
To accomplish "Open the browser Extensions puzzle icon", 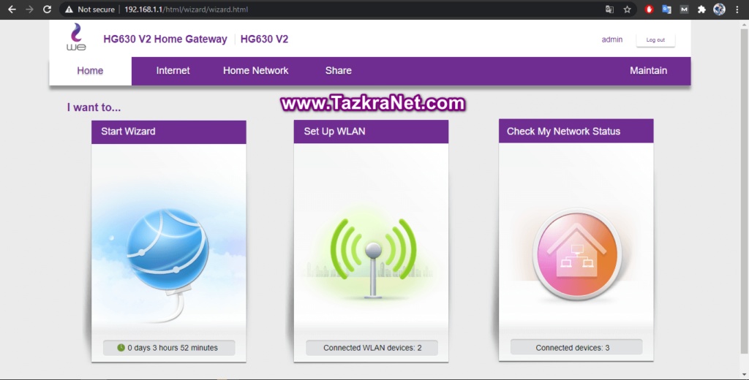I will 701,9.
